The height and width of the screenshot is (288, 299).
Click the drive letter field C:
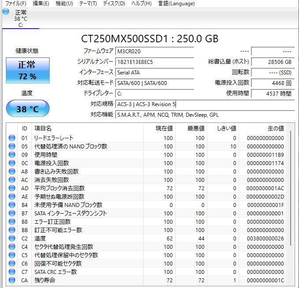155,94
